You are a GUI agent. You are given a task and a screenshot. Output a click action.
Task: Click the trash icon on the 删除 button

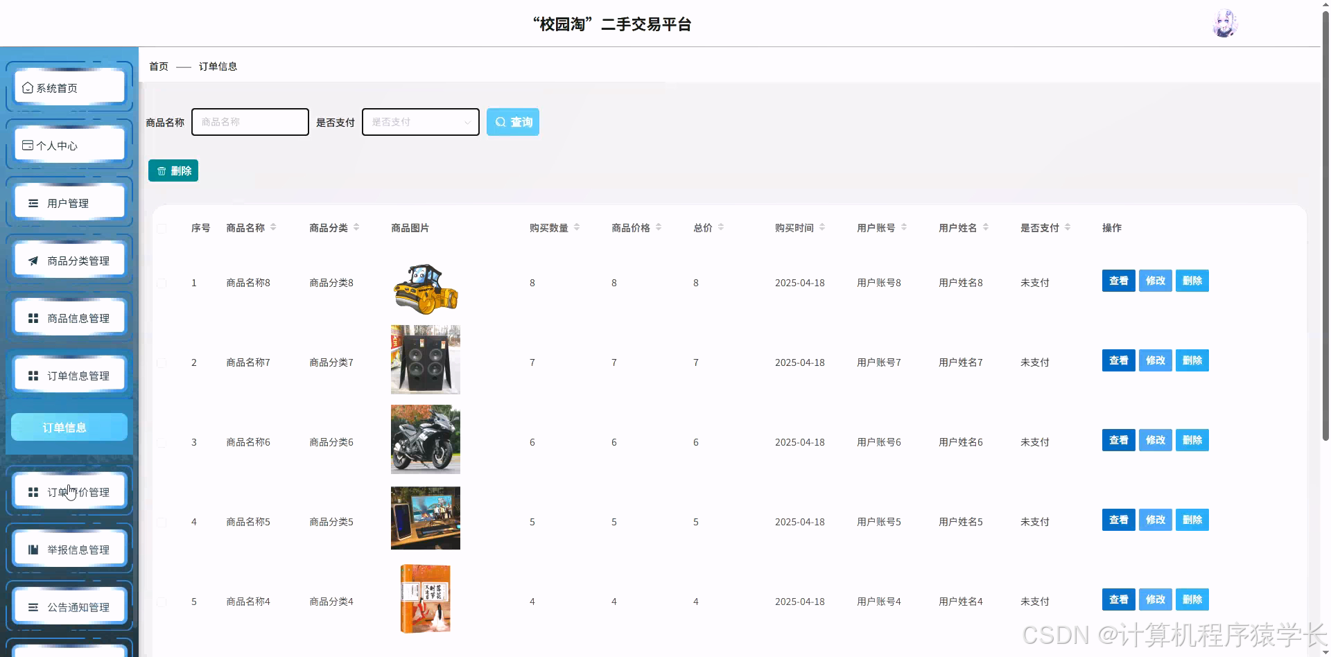pos(162,170)
